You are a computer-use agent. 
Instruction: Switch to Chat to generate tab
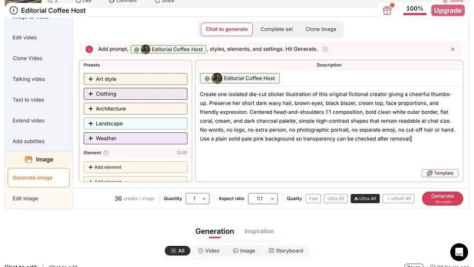[227, 29]
